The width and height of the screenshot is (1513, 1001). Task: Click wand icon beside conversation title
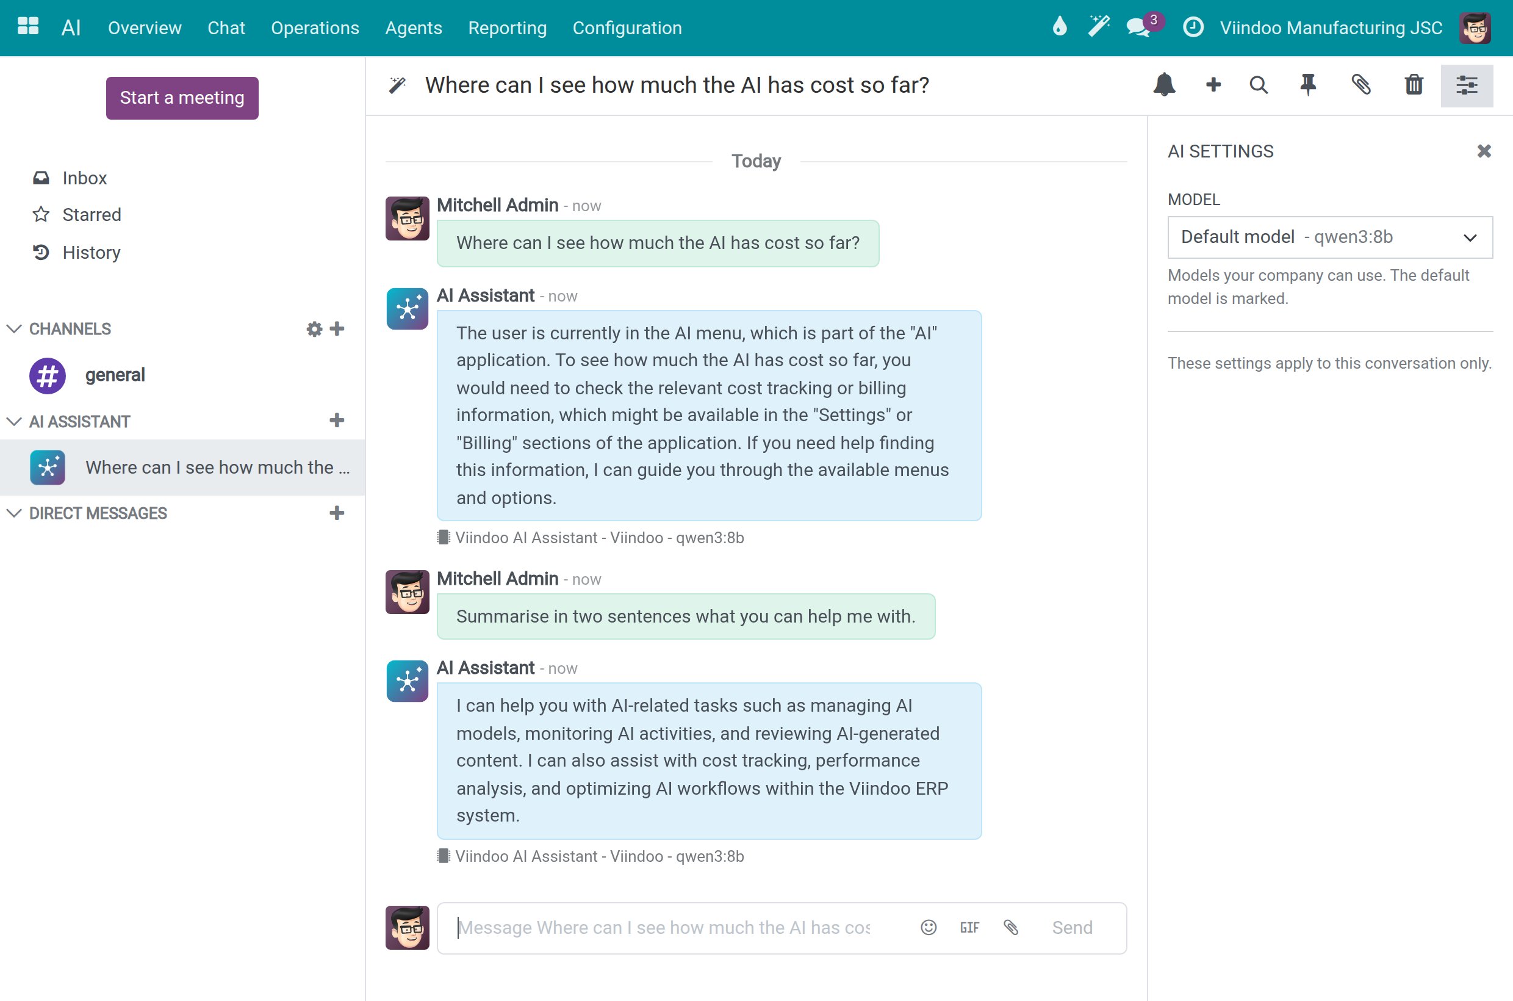(397, 85)
